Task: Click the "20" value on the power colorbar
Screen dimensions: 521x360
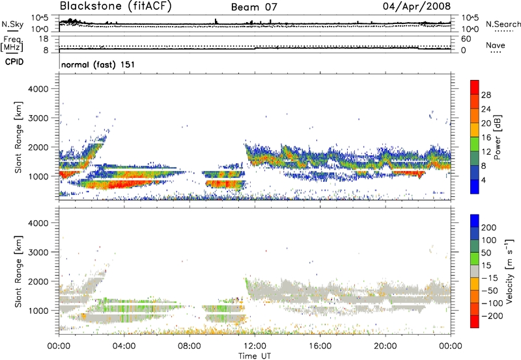Action: (x=486, y=123)
